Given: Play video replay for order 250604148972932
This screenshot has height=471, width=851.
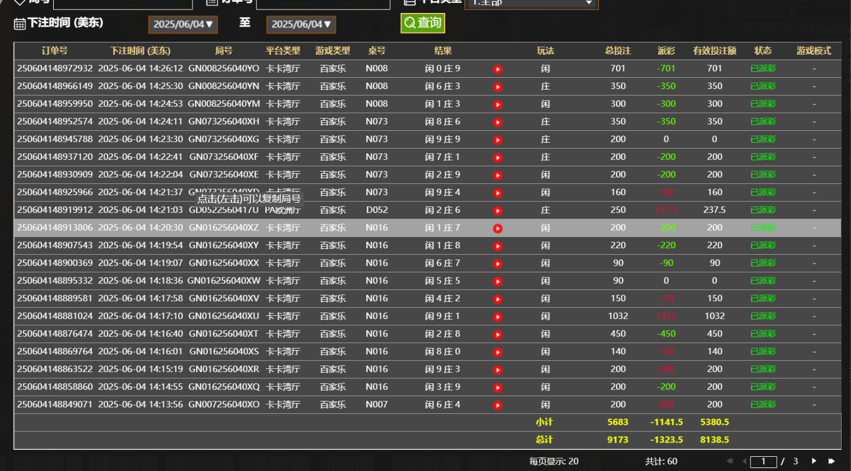Looking at the screenshot, I should click(498, 70).
